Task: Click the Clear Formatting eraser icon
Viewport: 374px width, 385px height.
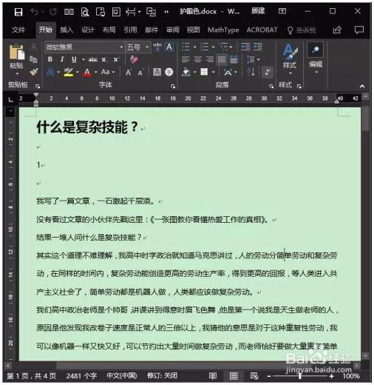Action: pos(134,59)
